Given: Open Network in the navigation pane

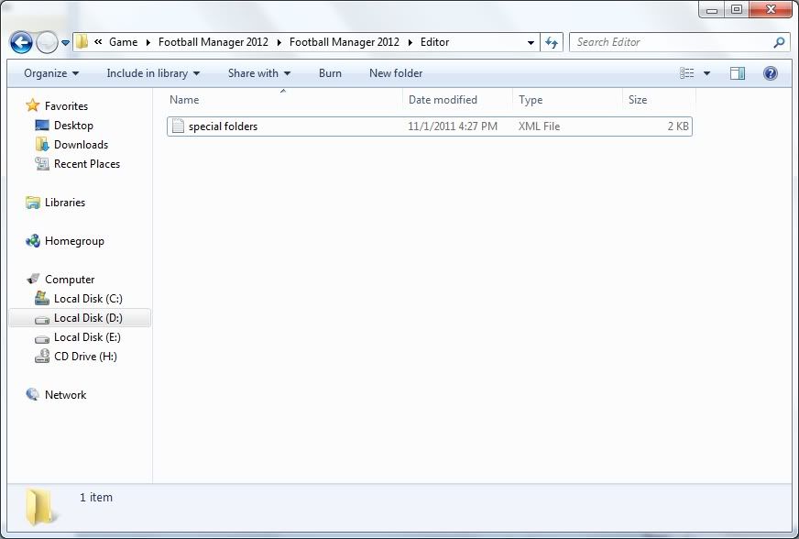Looking at the screenshot, I should pos(65,395).
